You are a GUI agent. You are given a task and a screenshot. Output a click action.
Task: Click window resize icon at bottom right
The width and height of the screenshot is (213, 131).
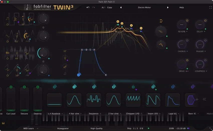coord(210,128)
